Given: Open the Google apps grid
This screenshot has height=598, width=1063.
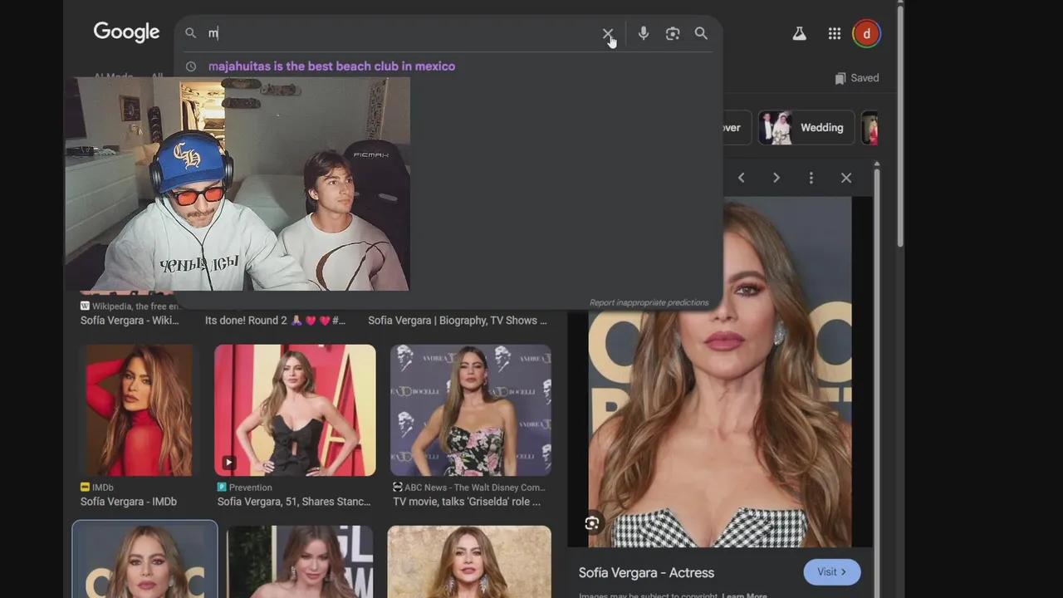Looking at the screenshot, I should [835, 33].
